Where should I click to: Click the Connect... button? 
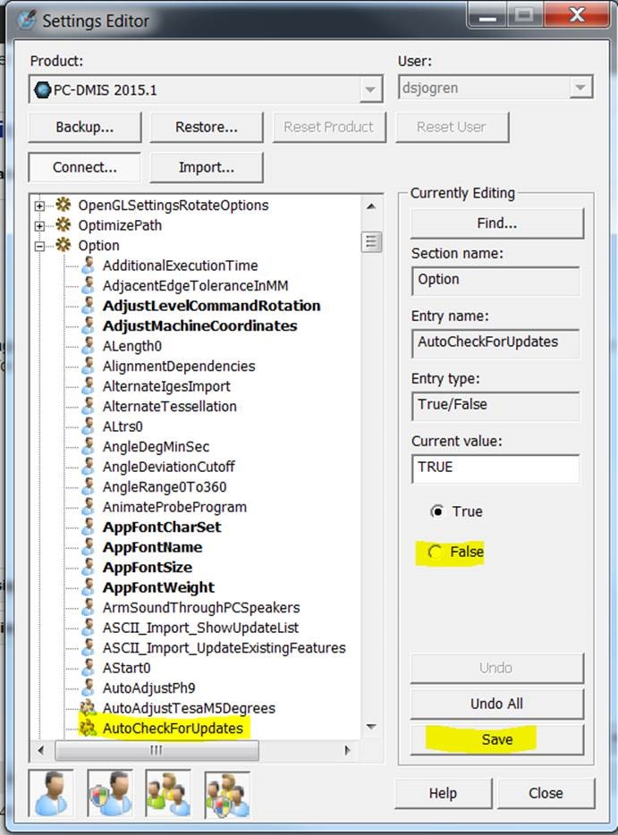[85, 167]
